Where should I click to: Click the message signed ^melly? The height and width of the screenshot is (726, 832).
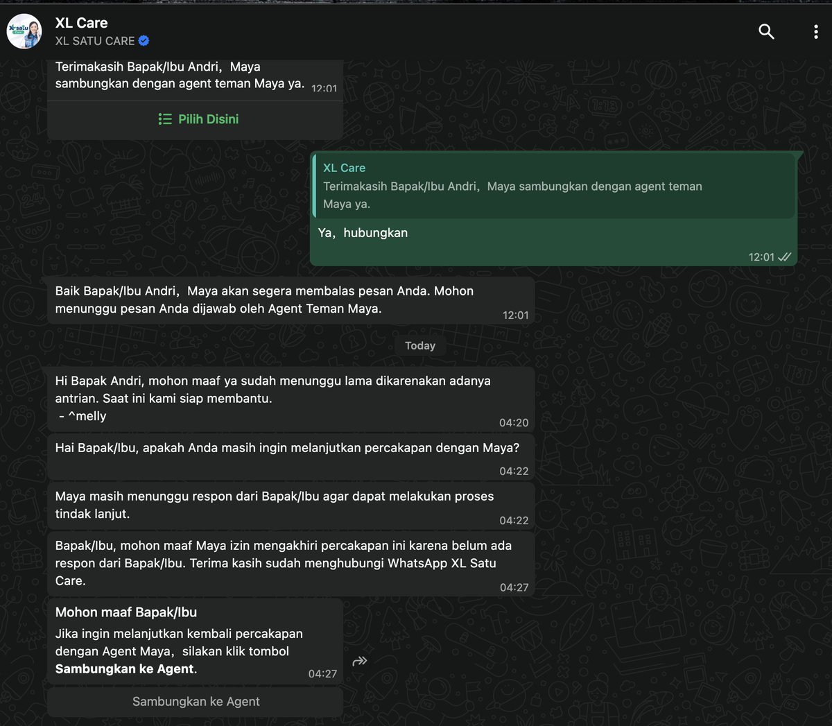pyautogui.click(x=291, y=399)
